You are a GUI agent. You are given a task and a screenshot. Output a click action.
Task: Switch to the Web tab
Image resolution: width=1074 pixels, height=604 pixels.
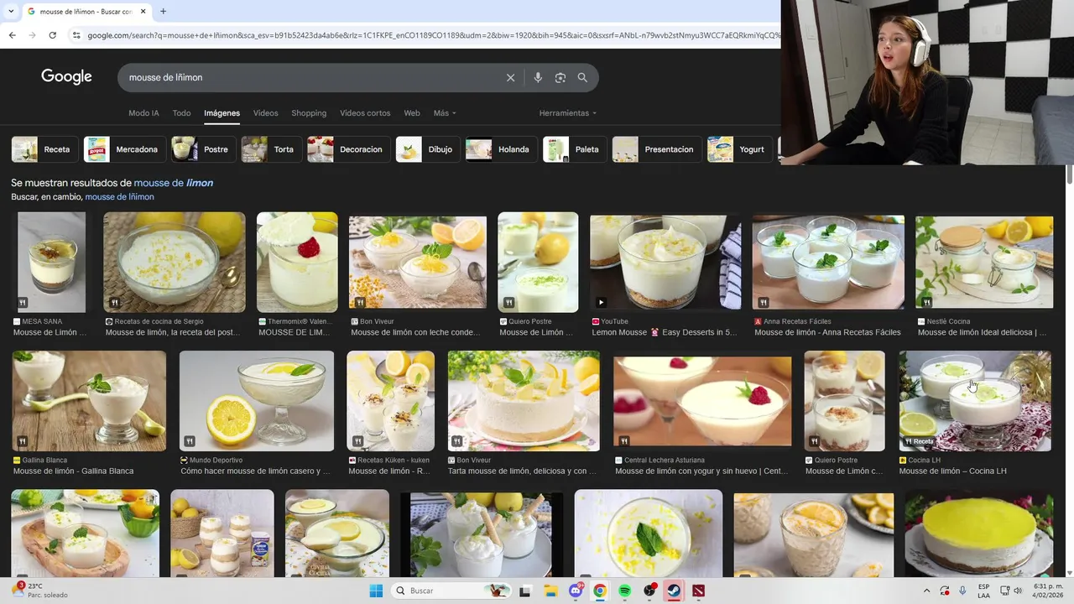[412, 113]
